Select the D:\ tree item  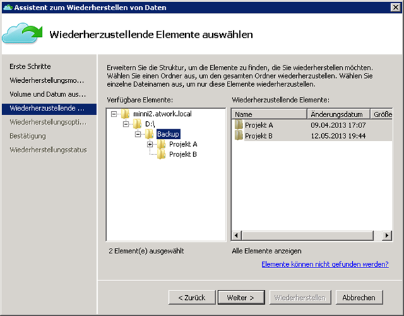click(x=150, y=124)
